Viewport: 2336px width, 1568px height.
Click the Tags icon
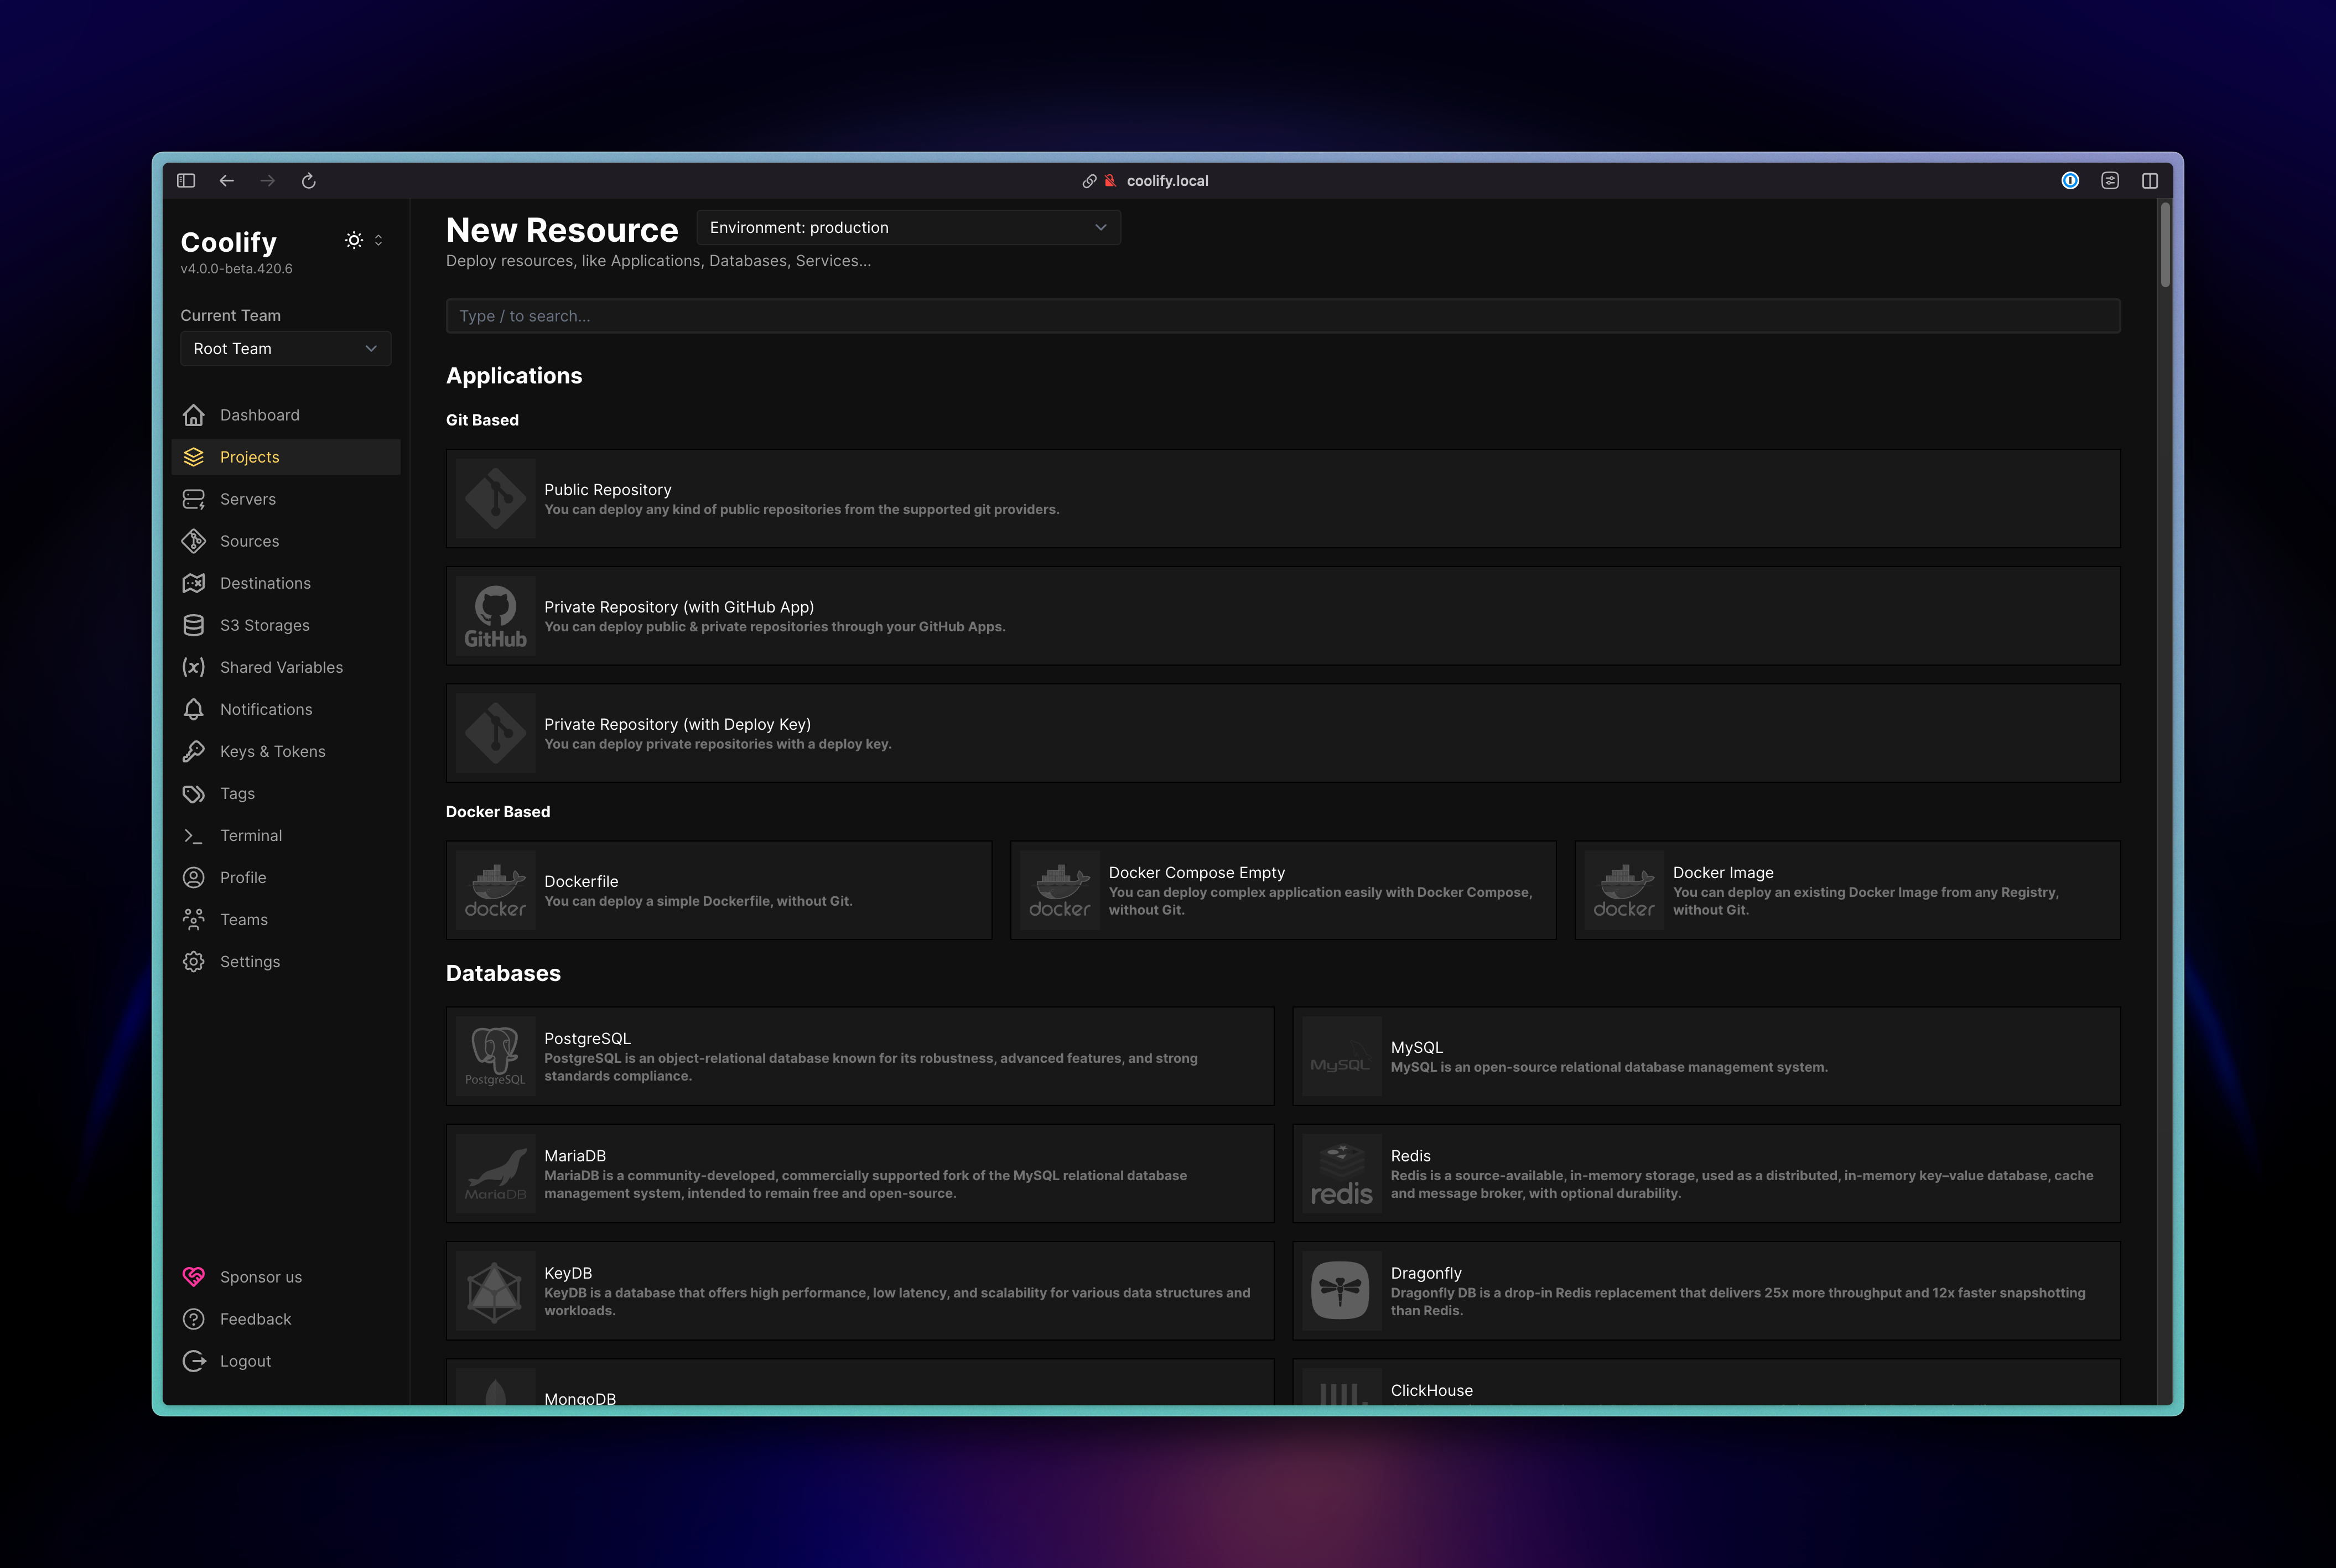tap(194, 793)
